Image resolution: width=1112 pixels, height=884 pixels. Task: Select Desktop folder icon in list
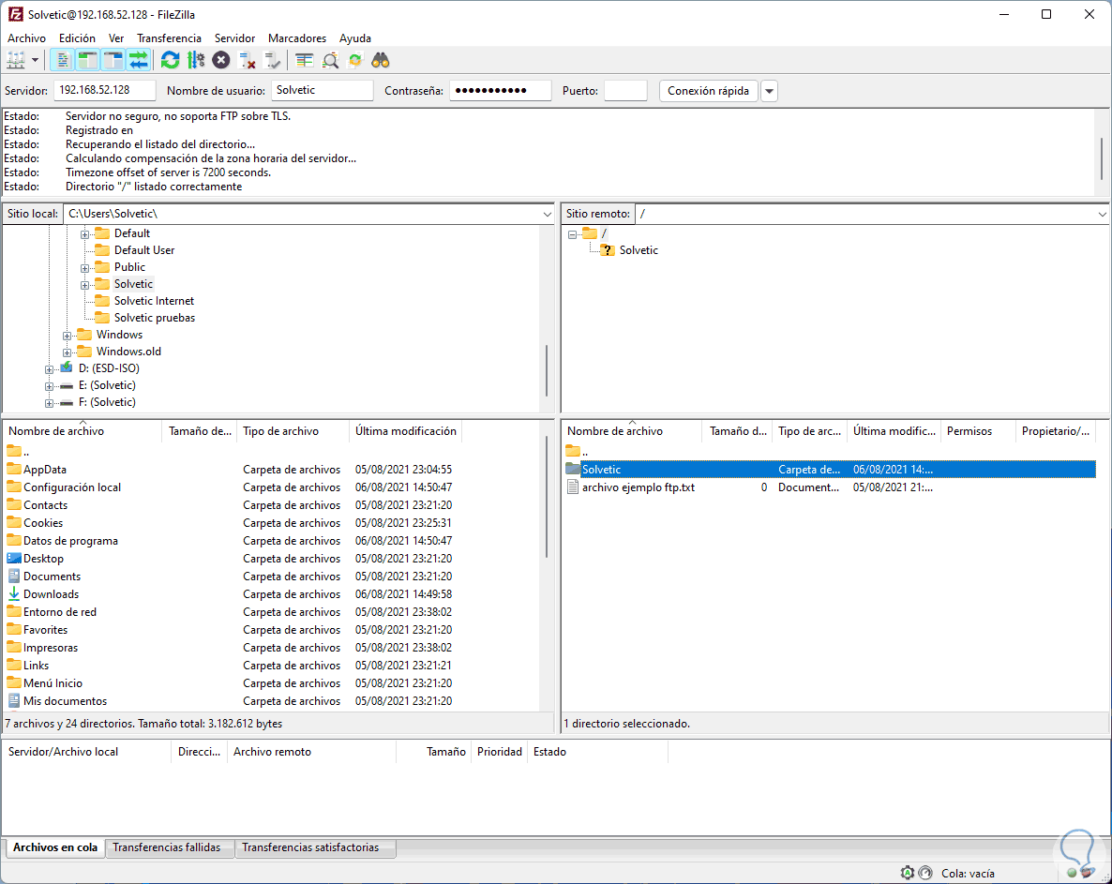pyautogui.click(x=13, y=558)
